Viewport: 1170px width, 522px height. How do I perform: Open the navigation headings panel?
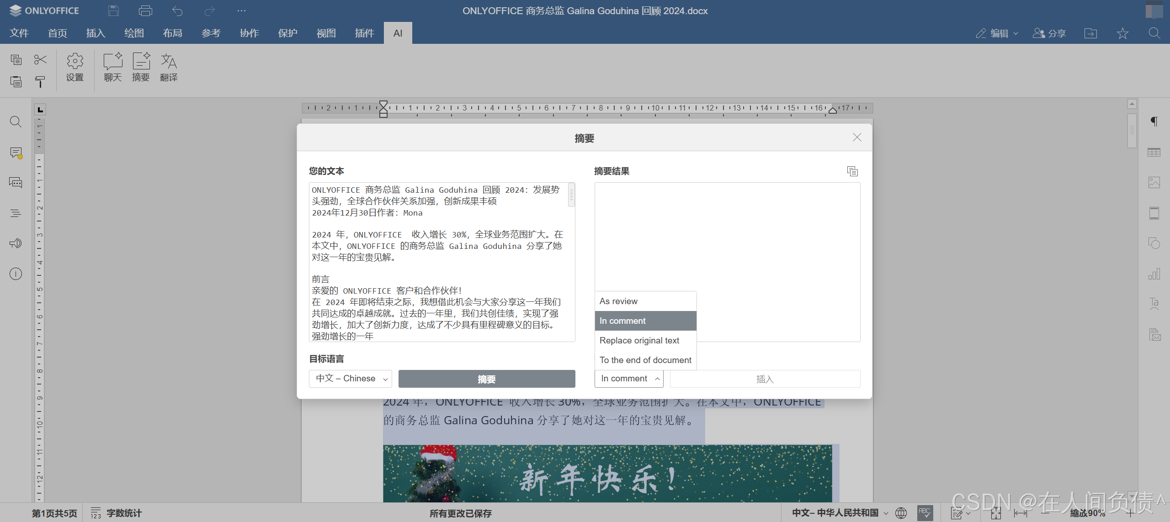16,212
